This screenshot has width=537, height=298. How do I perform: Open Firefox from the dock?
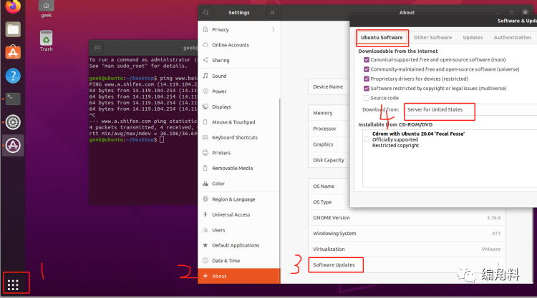(x=13, y=6)
